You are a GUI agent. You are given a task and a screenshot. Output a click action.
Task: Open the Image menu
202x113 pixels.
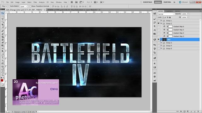(x=17, y=2)
